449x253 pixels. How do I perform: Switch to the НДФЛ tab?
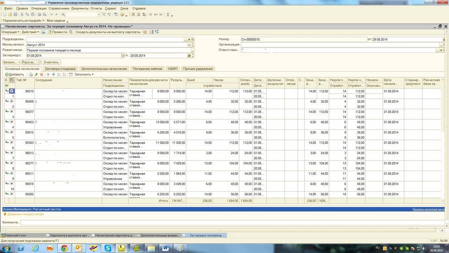pos(173,69)
